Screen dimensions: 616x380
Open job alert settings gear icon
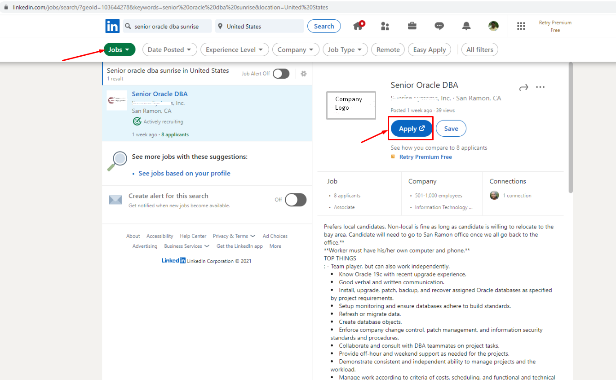304,74
